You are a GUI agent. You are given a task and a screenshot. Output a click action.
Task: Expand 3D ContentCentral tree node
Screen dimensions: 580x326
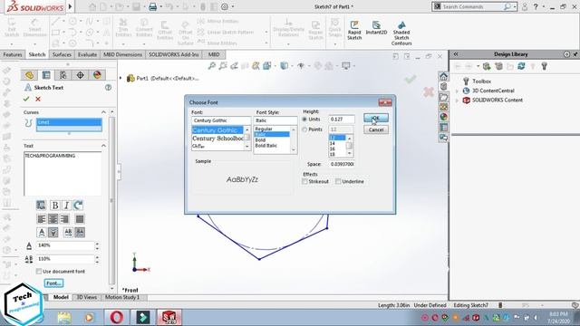[x=457, y=91]
